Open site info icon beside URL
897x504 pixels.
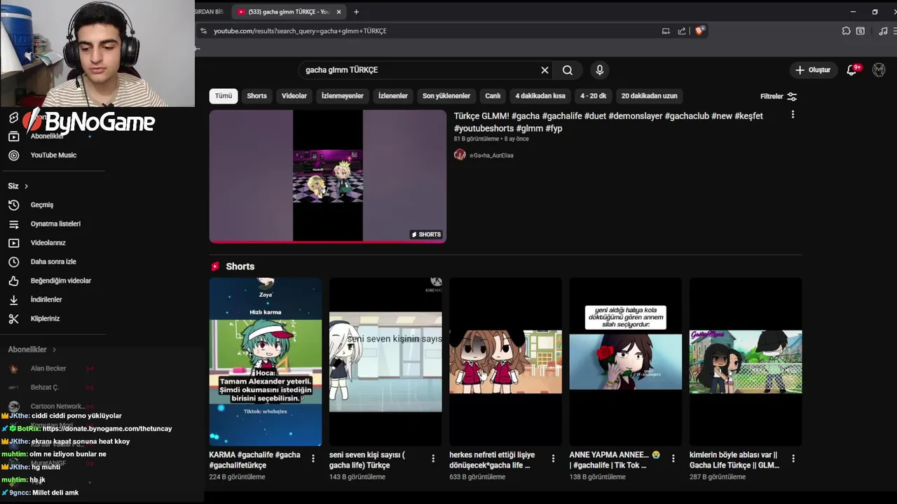(203, 31)
